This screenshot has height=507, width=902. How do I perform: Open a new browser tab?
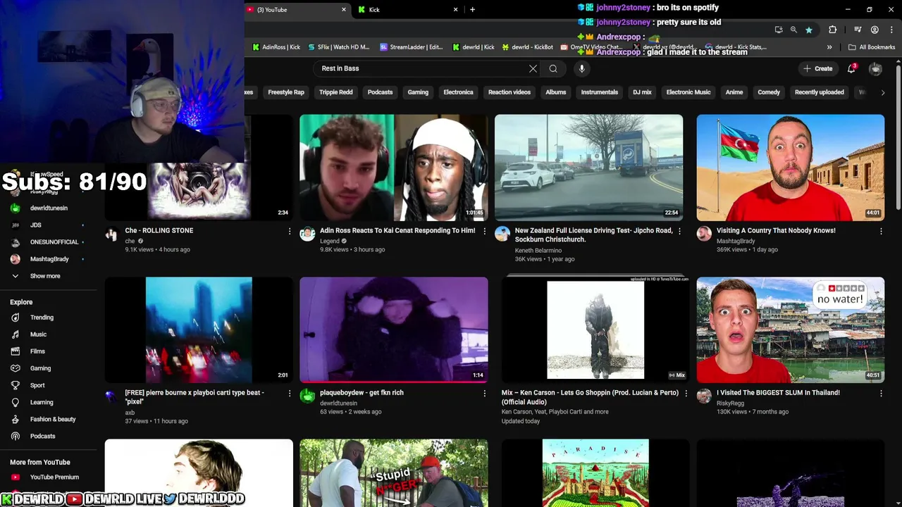pos(472,10)
